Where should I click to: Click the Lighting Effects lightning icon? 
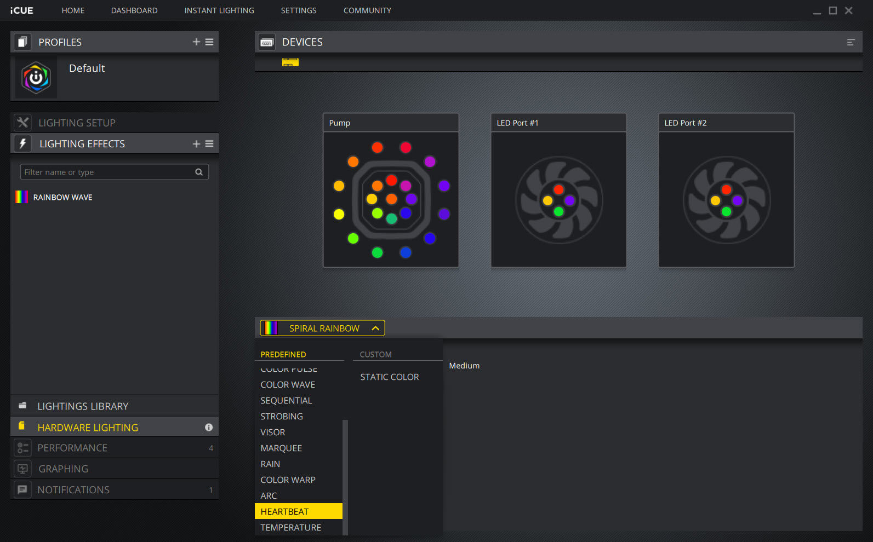coord(22,143)
